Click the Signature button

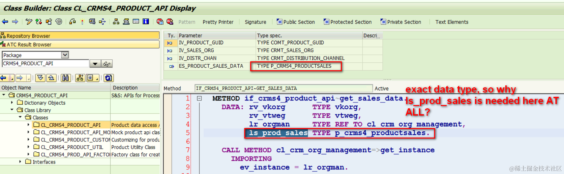click(255, 22)
